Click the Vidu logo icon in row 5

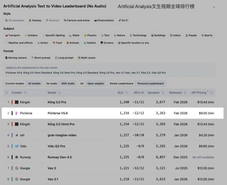16,146
